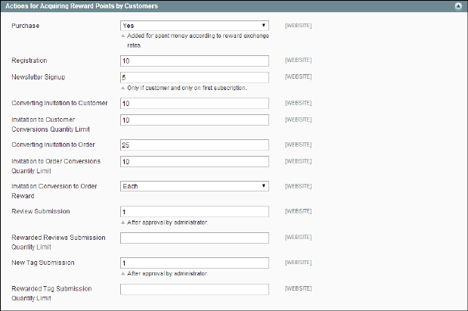
Task: Click the Review Submission points field
Action: tap(194, 211)
